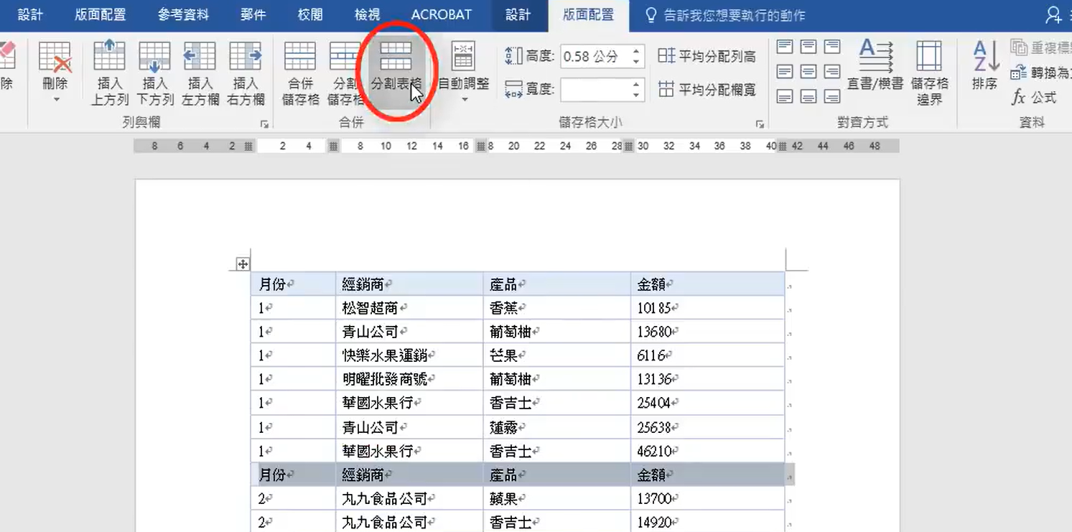Click fx 公式 (Formula) button
This screenshot has width=1072, height=532.
click(1034, 98)
